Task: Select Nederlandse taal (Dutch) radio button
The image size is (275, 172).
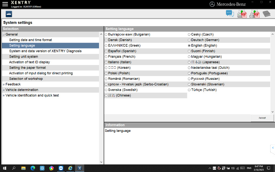Action: pos(189,68)
